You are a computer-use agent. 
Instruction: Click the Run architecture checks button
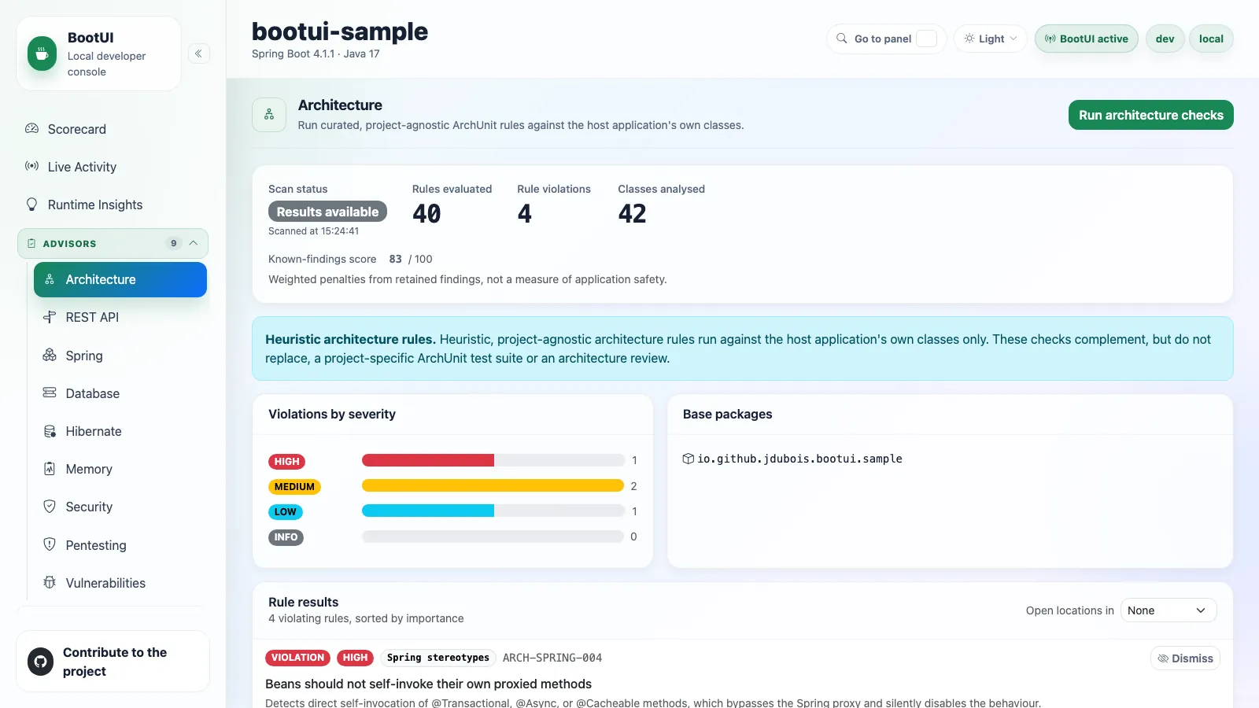click(1151, 115)
